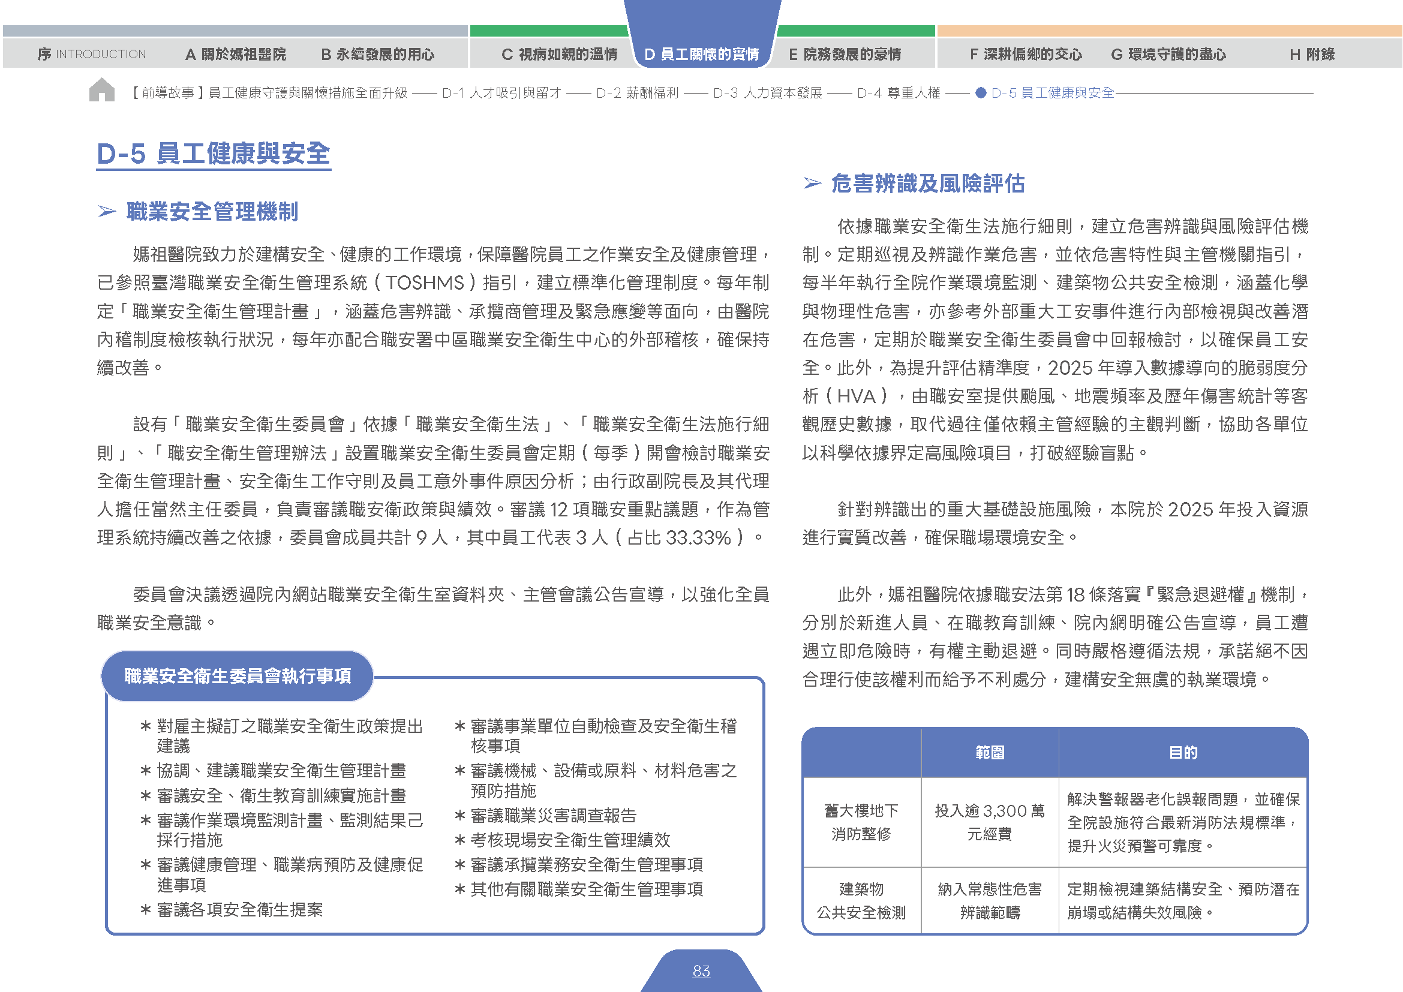Open the D-2 薪酬福利 breadcrumb link

tap(638, 93)
